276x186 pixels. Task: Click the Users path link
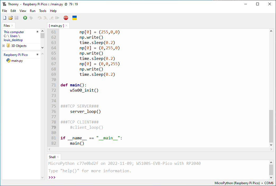14,36
